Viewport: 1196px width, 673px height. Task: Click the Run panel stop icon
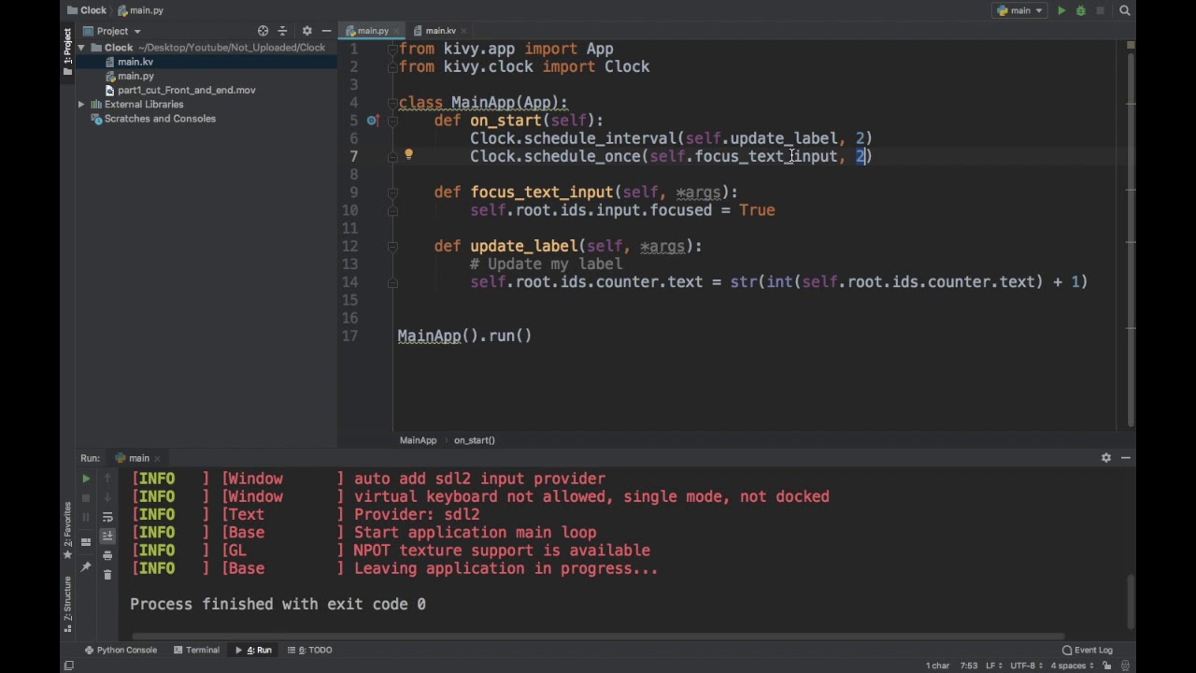click(86, 498)
